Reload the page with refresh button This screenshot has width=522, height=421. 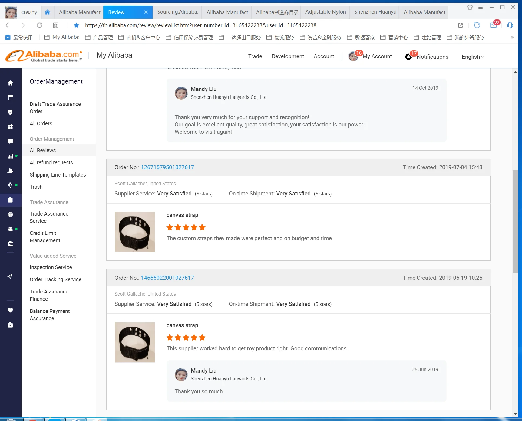point(39,25)
